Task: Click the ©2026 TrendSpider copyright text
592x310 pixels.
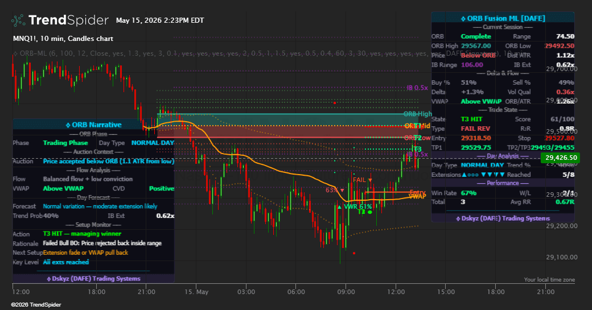Action: (x=36, y=305)
